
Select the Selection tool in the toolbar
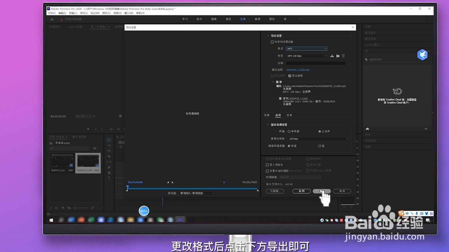pyautogui.click(x=109, y=140)
